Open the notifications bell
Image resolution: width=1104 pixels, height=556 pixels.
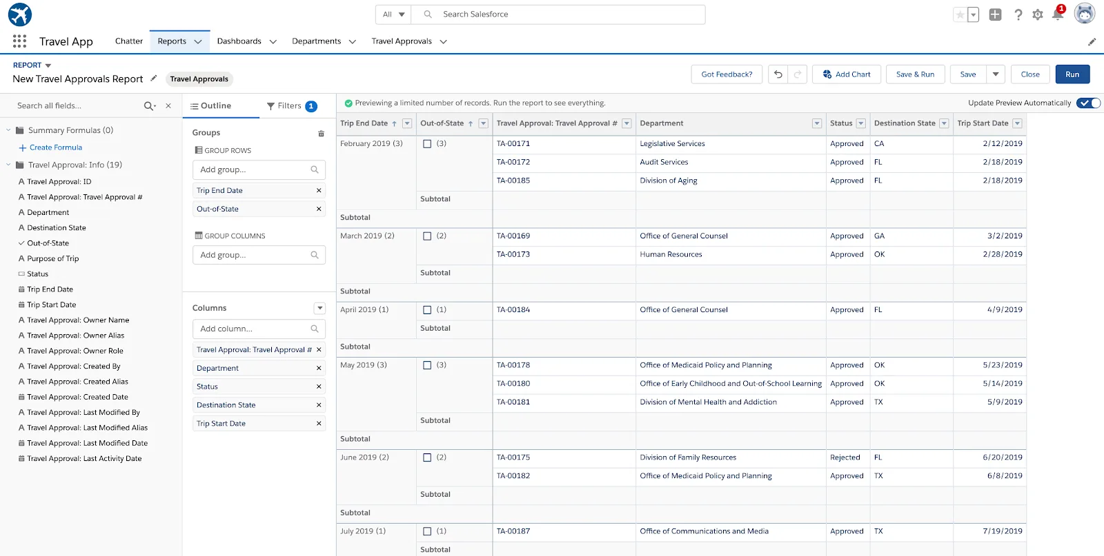tap(1058, 14)
